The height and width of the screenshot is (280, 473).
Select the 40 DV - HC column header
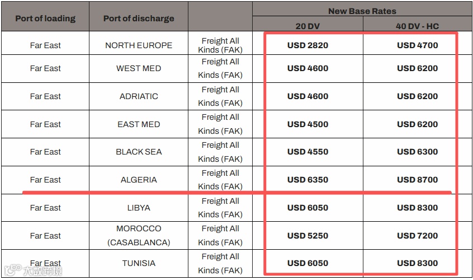point(417,26)
